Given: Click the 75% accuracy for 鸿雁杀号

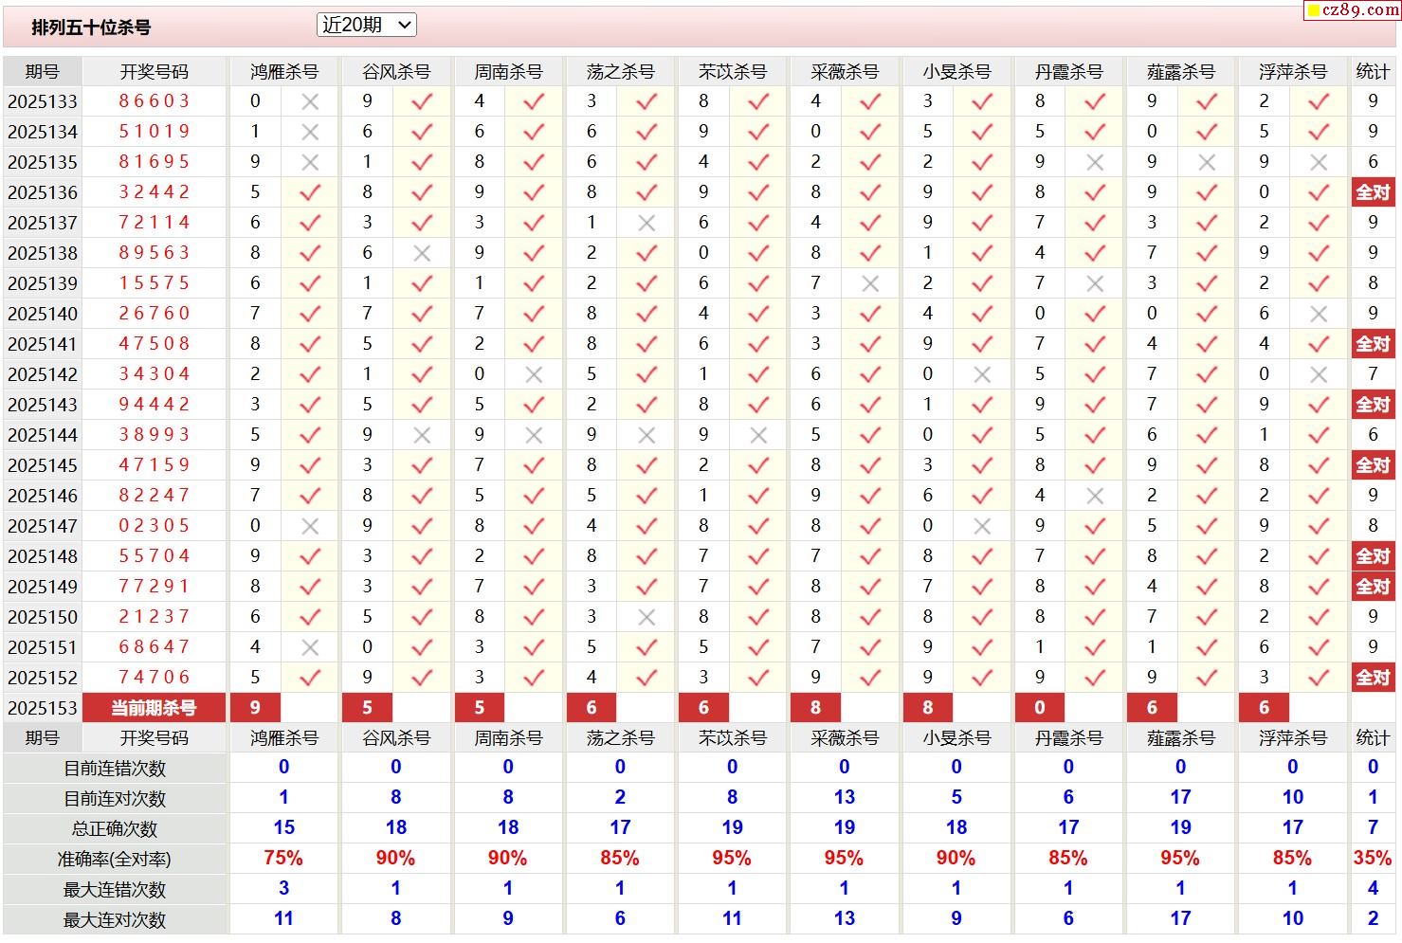Looking at the screenshot, I should (283, 859).
